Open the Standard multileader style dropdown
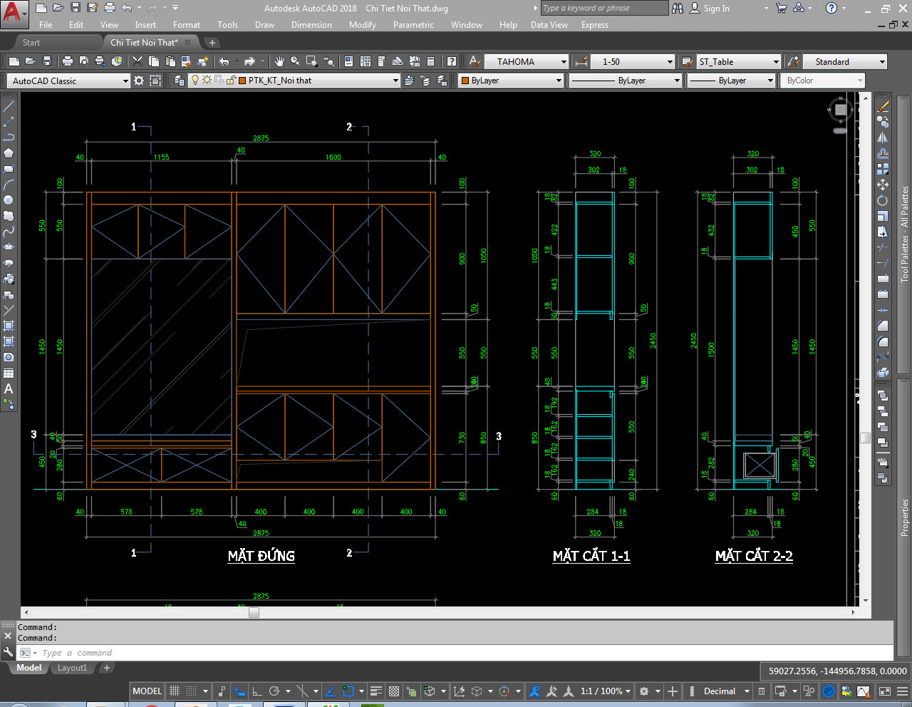Viewport: 912px width, 707px height. tap(882, 62)
